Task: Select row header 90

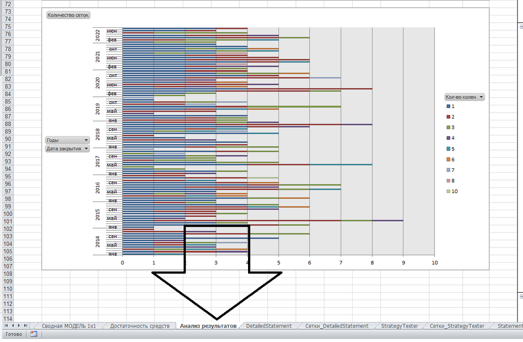Action: [8, 139]
